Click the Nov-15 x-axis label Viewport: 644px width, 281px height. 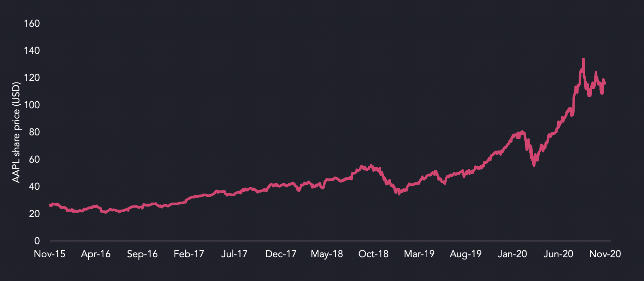coord(50,254)
